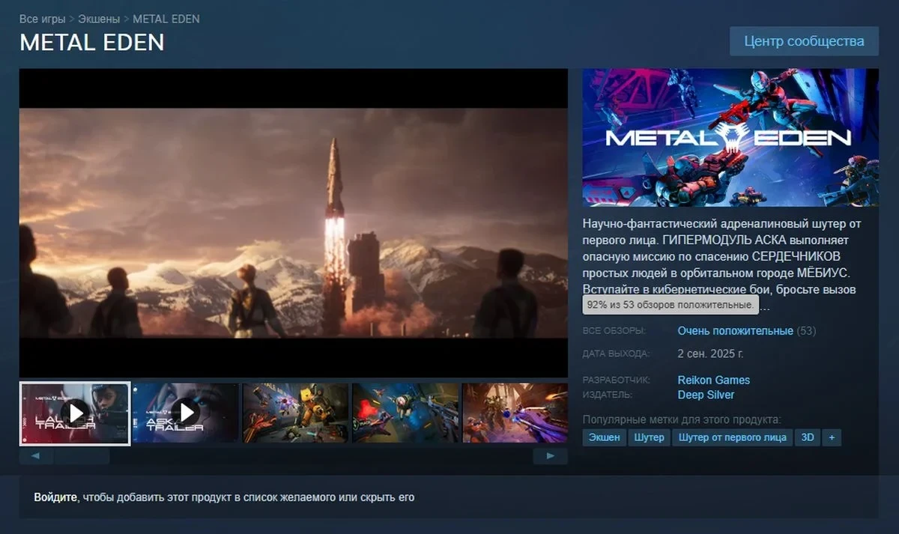The height and width of the screenshot is (534, 899).
Task: Select the "3D" tag
Action: pos(808,437)
